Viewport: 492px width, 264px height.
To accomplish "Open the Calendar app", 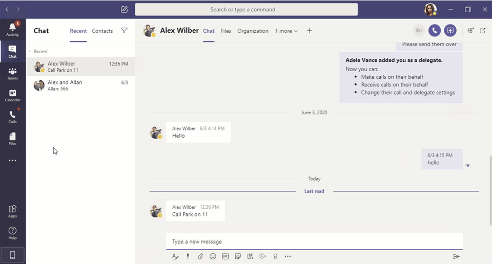I will pos(12,96).
